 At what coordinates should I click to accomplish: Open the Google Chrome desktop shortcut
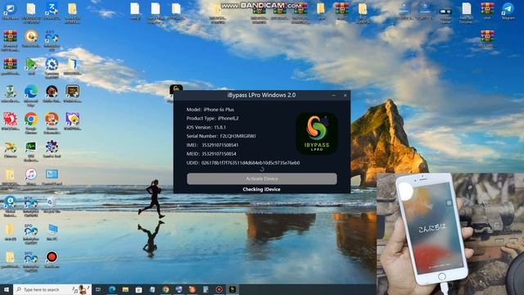point(31,123)
